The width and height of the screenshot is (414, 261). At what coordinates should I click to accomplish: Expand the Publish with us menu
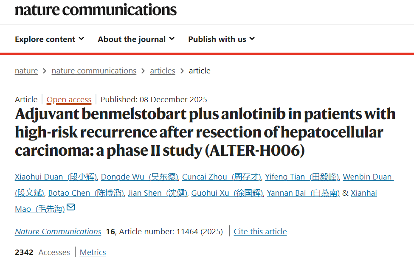pos(221,39)
